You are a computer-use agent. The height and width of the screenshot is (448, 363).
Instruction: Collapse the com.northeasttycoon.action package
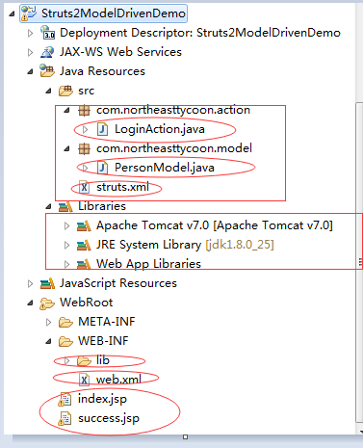[66, 110]
